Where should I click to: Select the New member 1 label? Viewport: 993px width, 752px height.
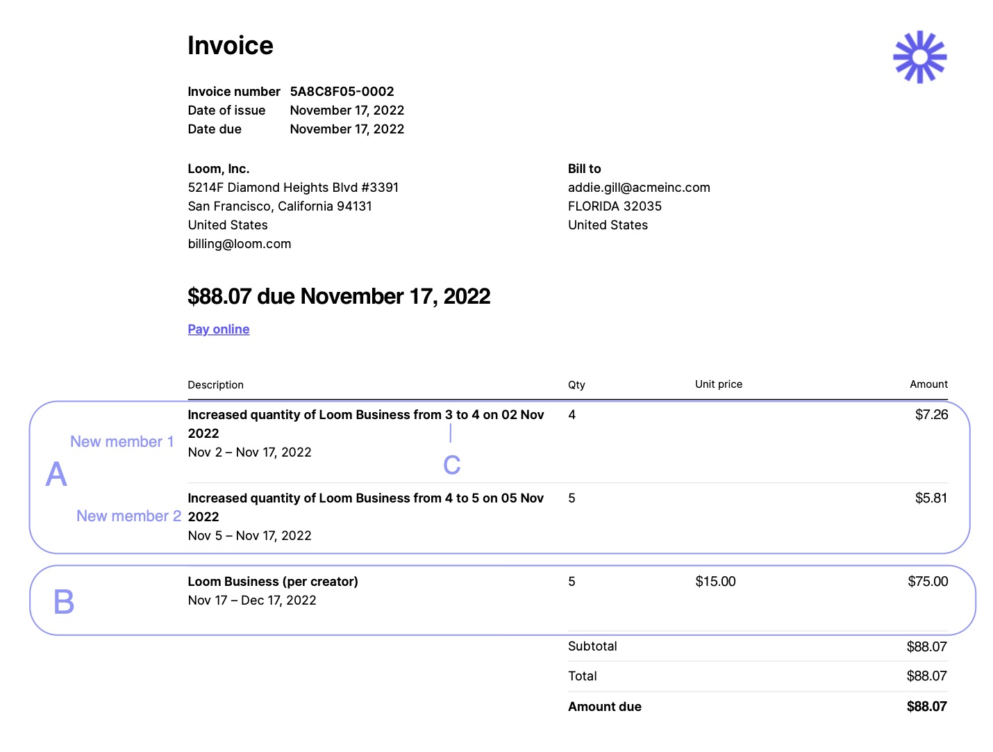click(122, 442)
